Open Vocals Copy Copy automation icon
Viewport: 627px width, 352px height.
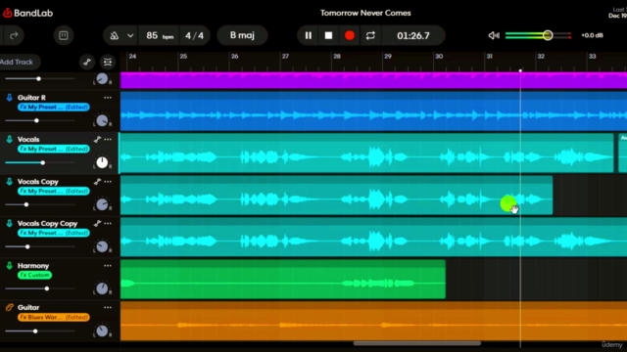97,224
